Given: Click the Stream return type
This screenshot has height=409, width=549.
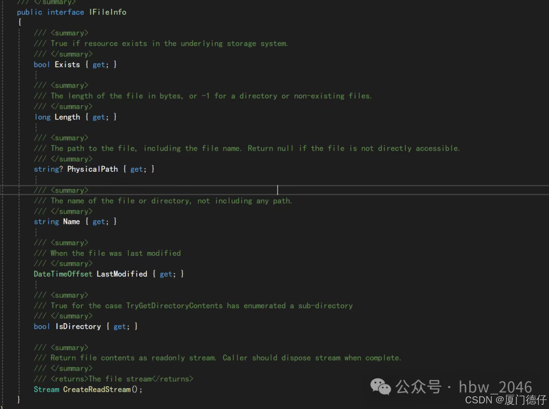Looking at the screenshot, I should [x=46, y=389].
